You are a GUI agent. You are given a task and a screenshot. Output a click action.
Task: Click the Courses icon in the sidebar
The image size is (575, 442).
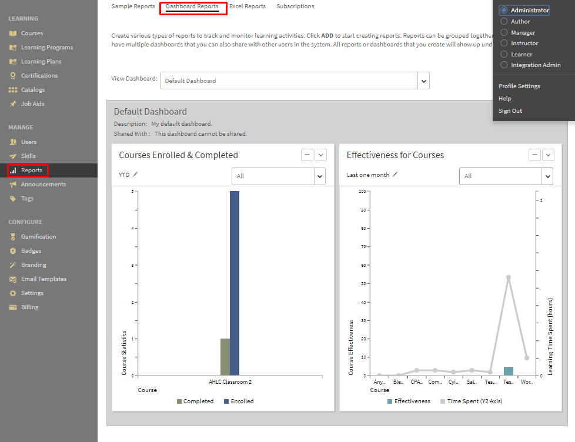tap(13, 34)
